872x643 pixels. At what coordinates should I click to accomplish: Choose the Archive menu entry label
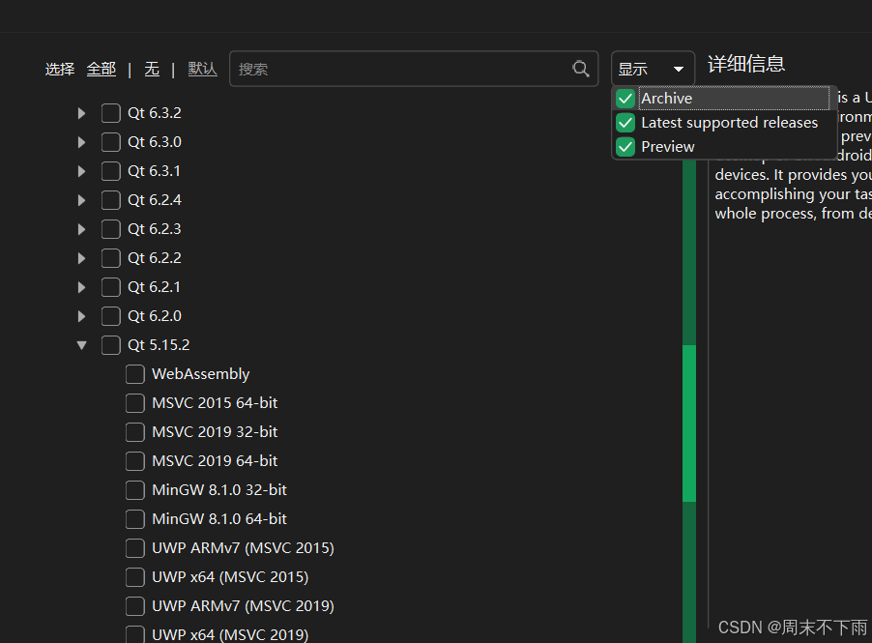pos(666,99)
